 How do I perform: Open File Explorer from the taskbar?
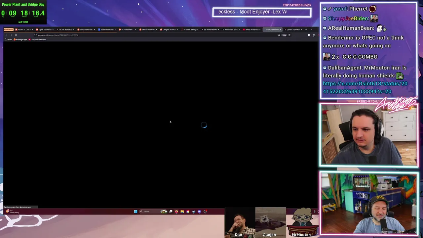click(x=182, y=212)
